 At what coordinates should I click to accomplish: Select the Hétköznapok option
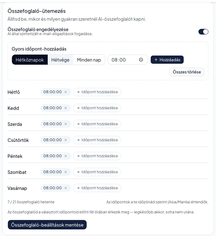coord(30,60)
